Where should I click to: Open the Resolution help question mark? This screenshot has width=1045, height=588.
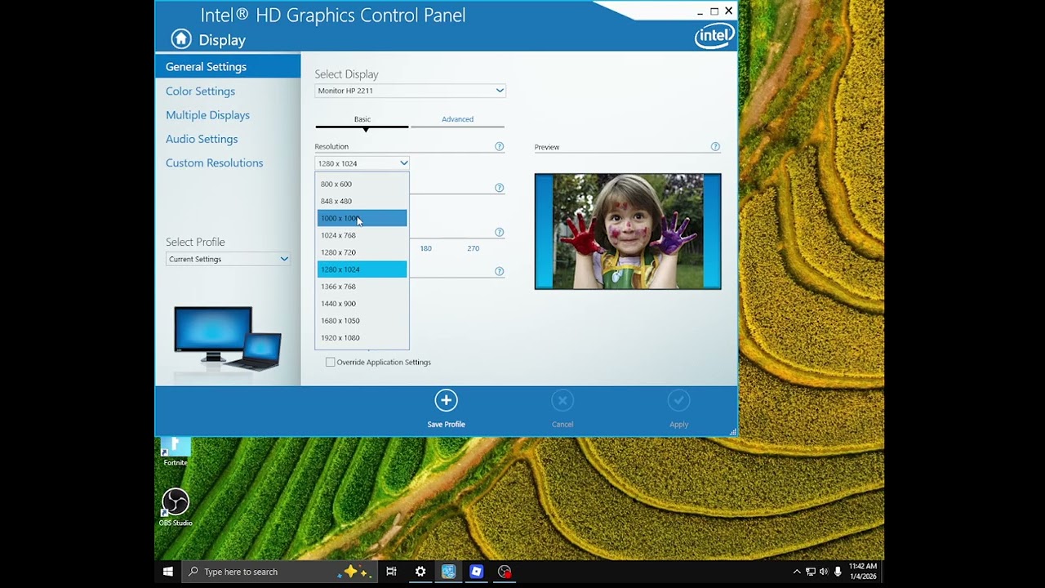coord(500,147)
